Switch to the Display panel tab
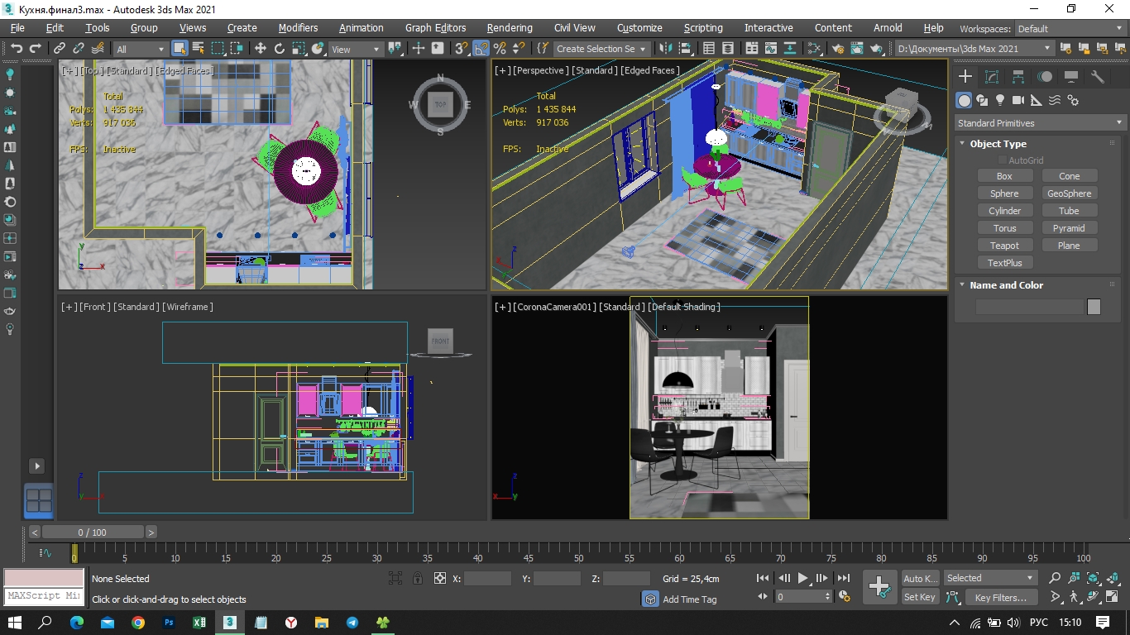Screen dimensions: 1130x635 (1071, 77)
